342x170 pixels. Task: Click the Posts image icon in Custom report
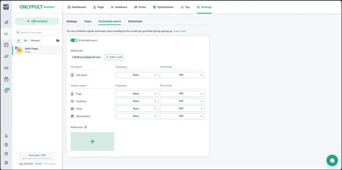pyautogui.click(x=72, y=109)
